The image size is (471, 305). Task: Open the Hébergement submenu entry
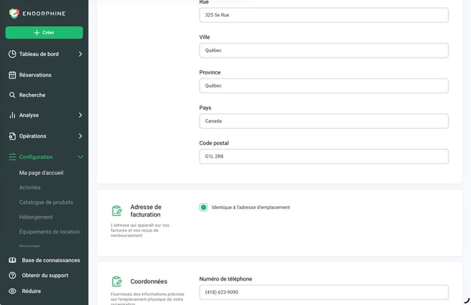(x=36, y=217)
